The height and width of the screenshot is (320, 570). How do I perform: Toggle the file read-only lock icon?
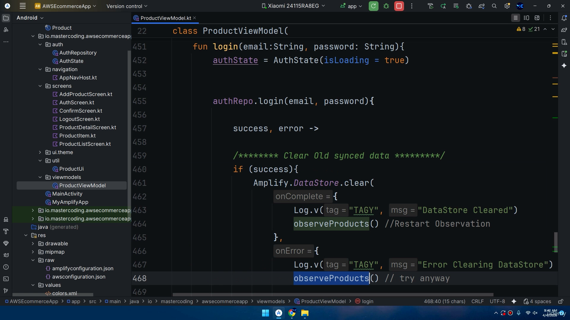(561, 301)
